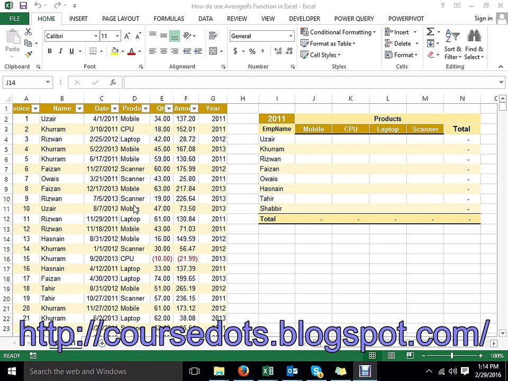Toggle Bottom Align highlighted button
Screen dimensions: 508x381
pos(175,35)
